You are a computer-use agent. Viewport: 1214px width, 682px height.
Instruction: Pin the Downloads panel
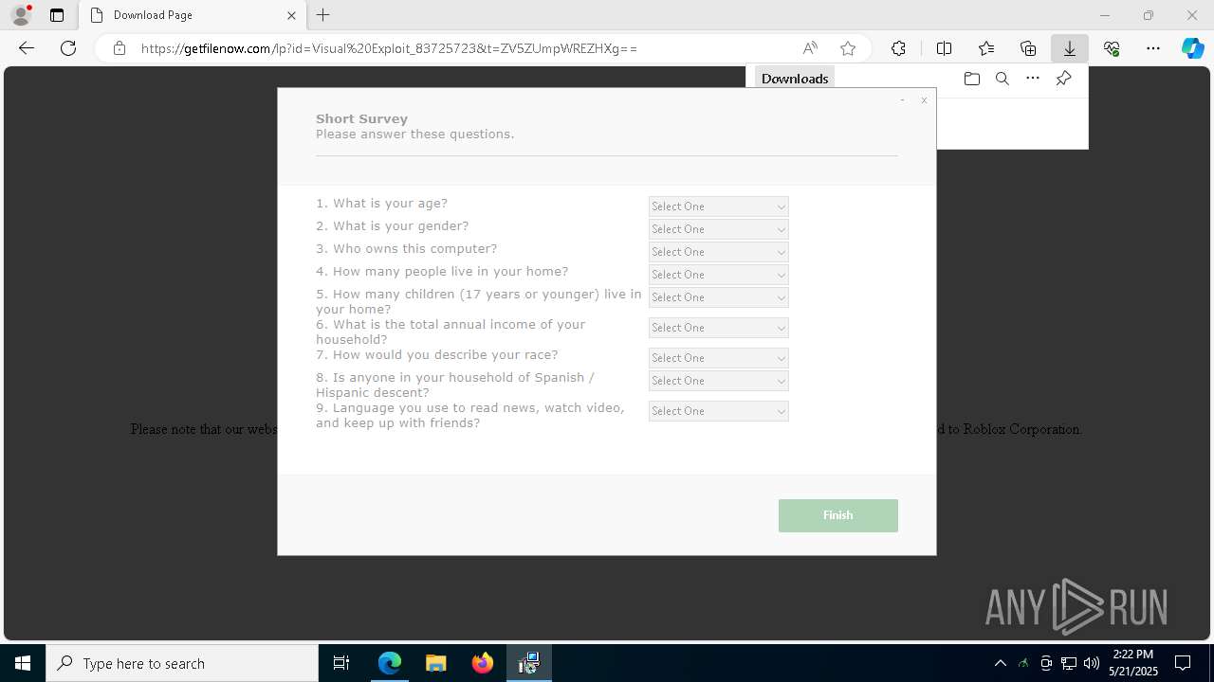pos(1063,79)
